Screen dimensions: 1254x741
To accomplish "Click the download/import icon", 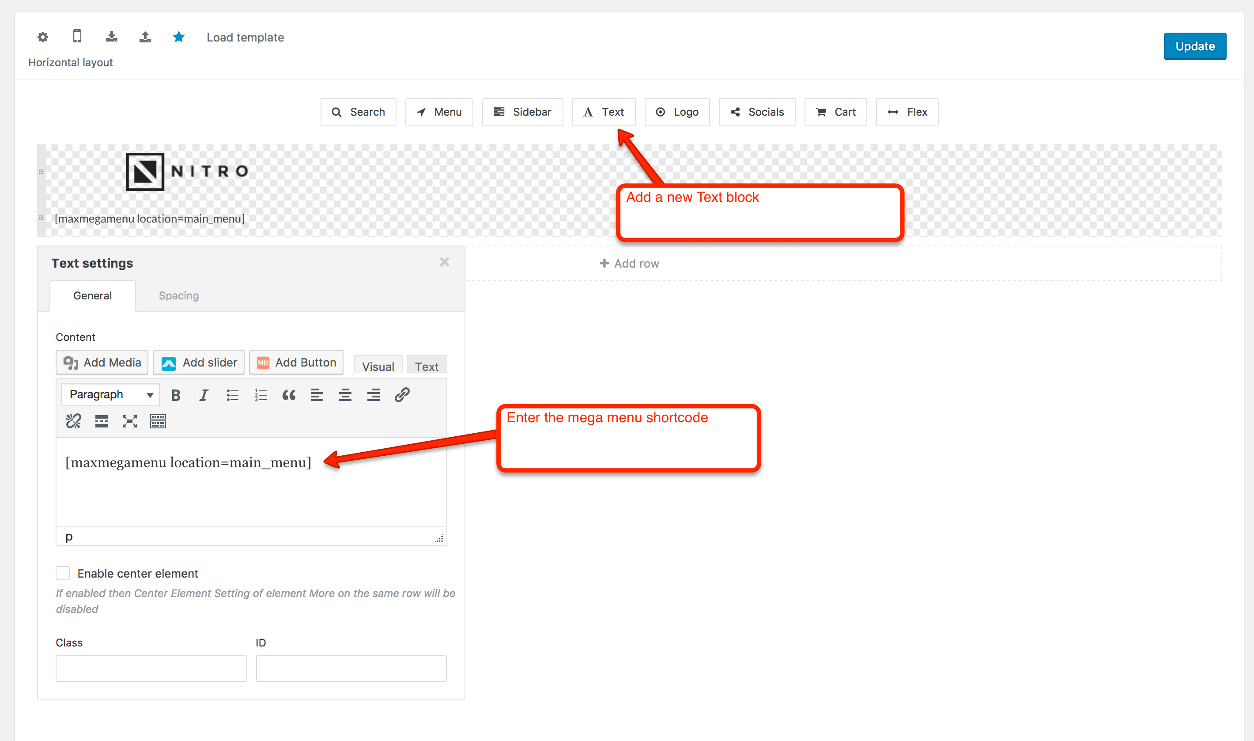I will 111,37.
